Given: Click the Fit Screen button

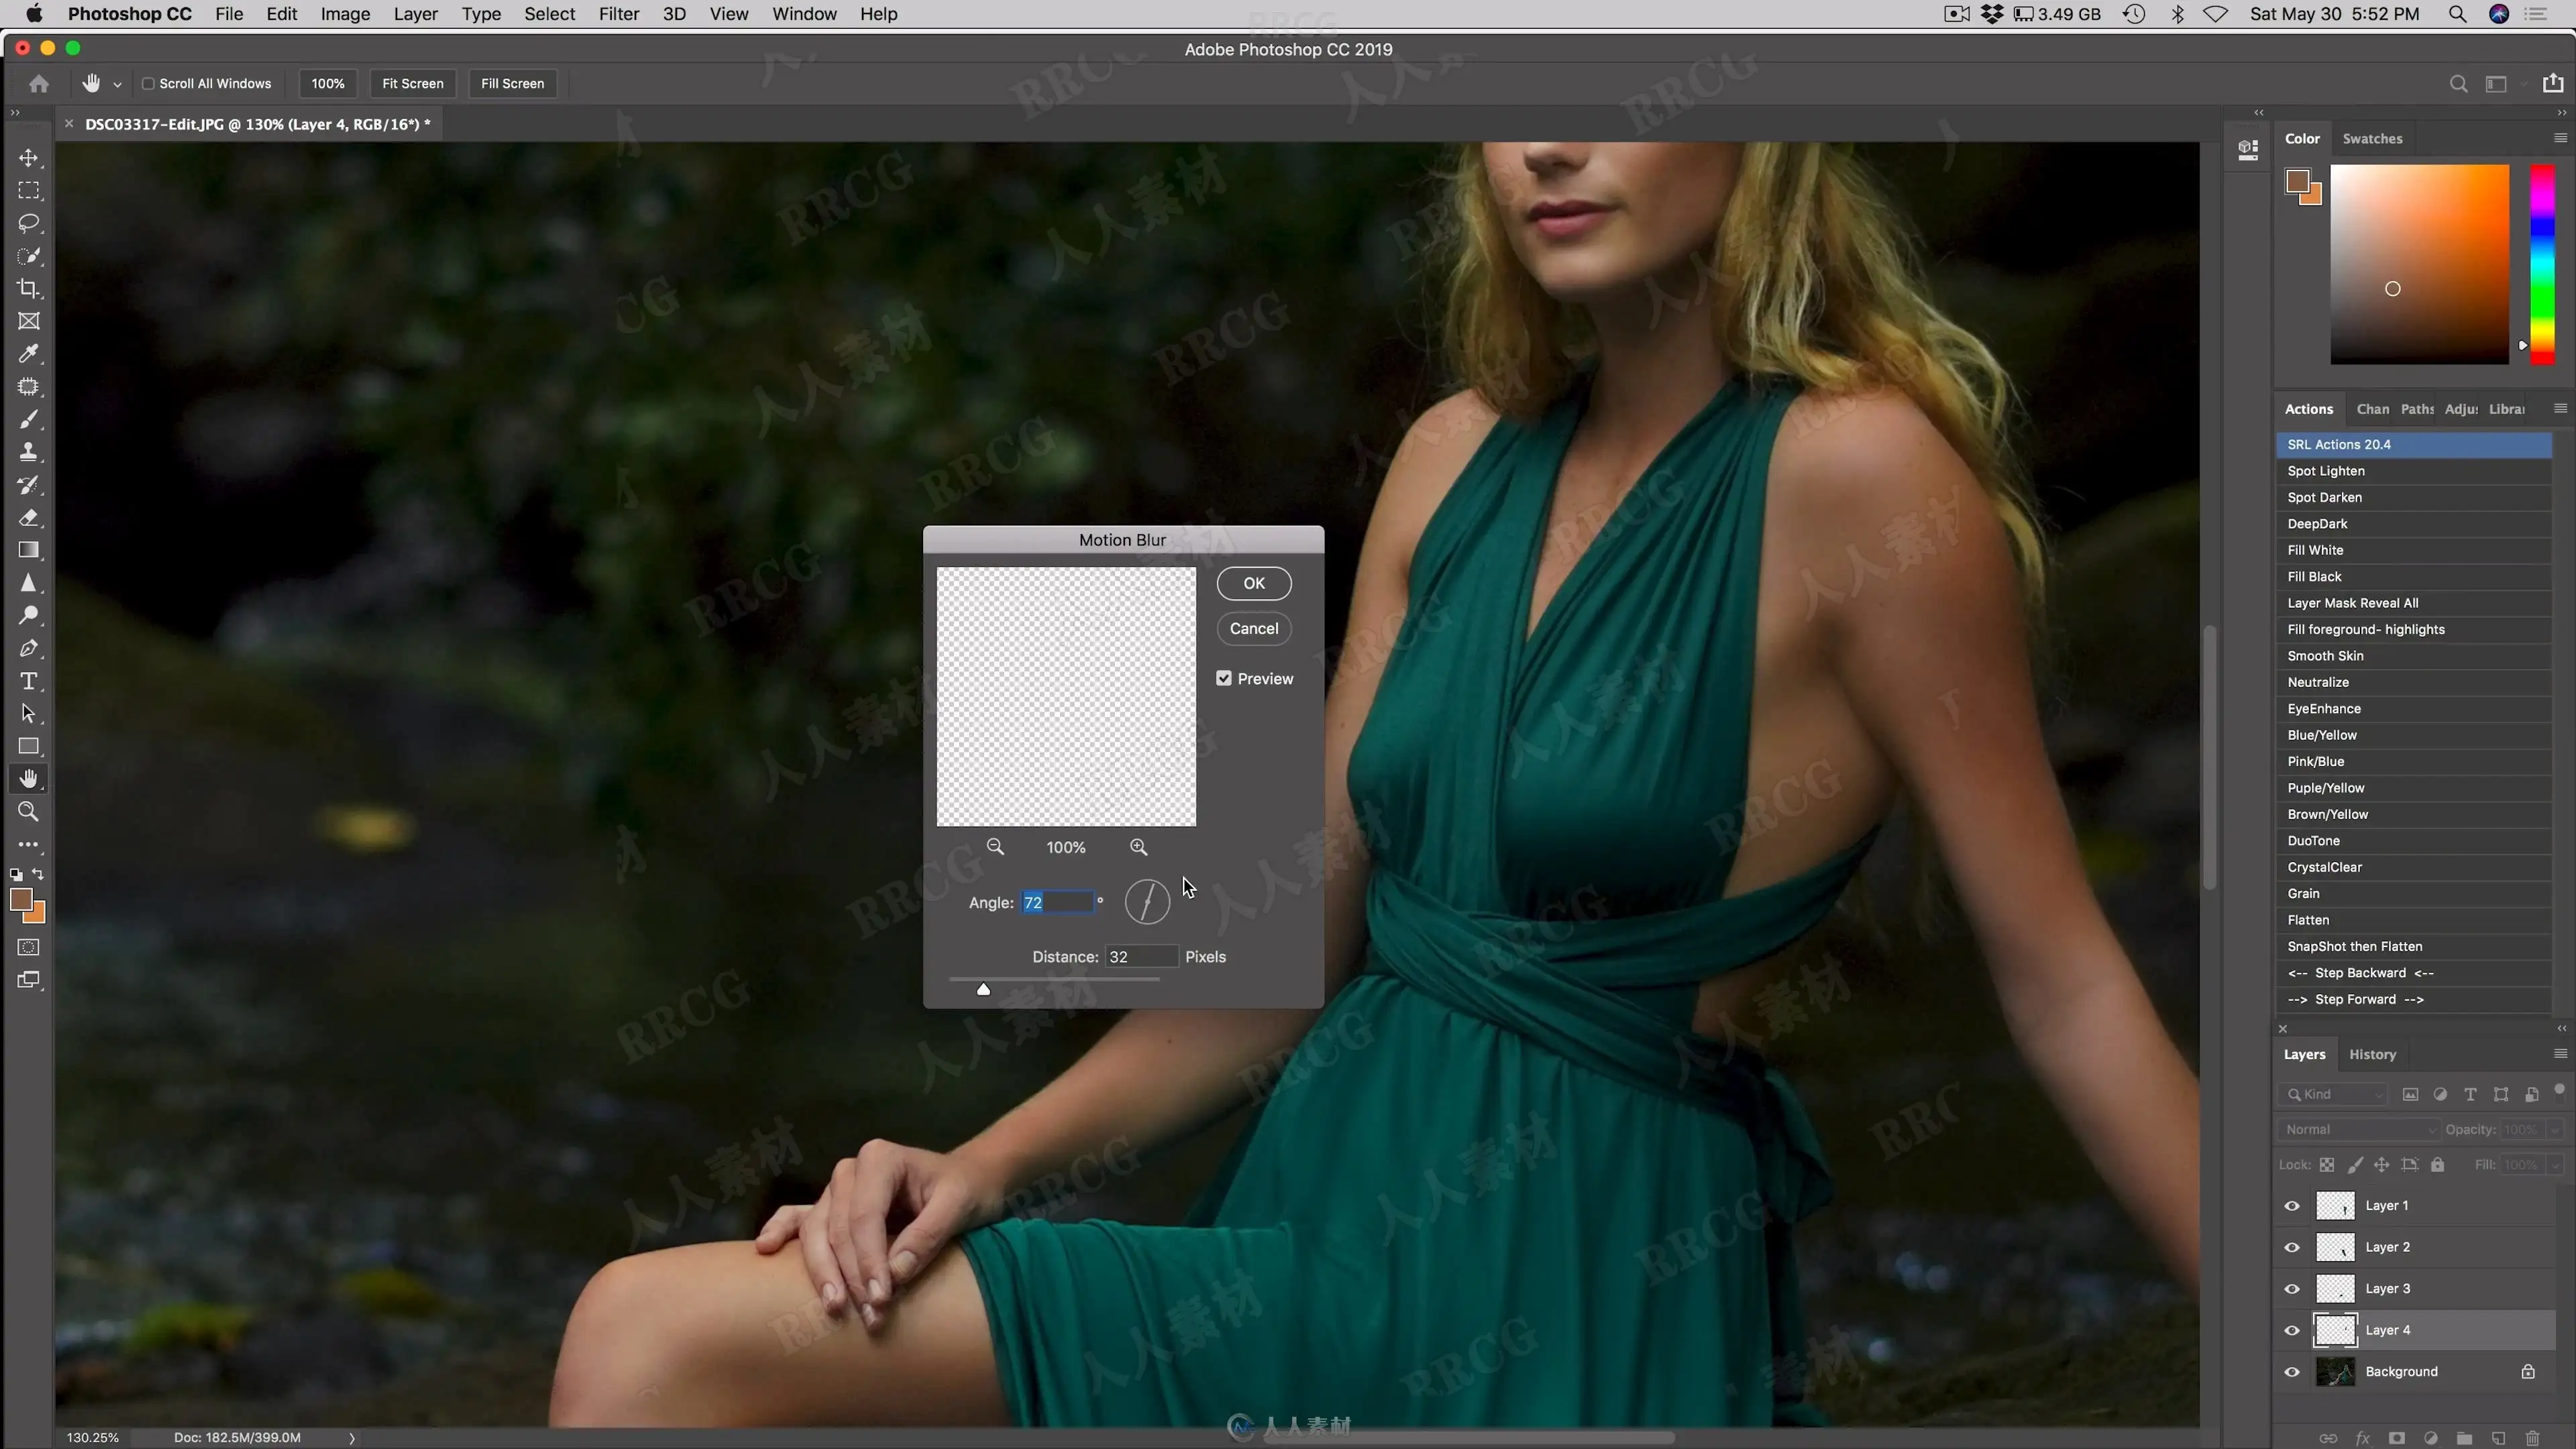Looking at the screenshot, I should (412, 84).
